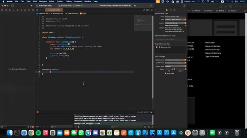Screen dimensions: 247x138
Task: Open the Text Encoding dropdown
Action: point(176,60)
